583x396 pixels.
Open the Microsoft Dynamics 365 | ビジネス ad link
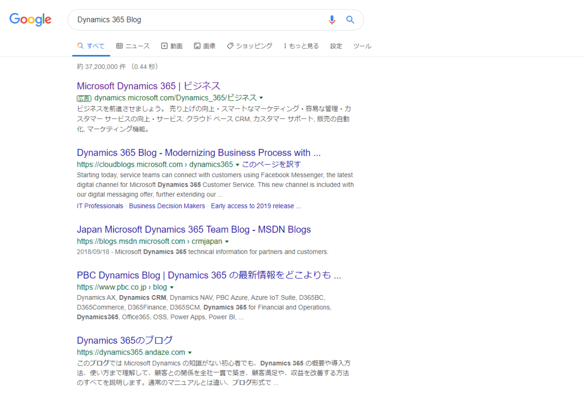coord(149,86)
